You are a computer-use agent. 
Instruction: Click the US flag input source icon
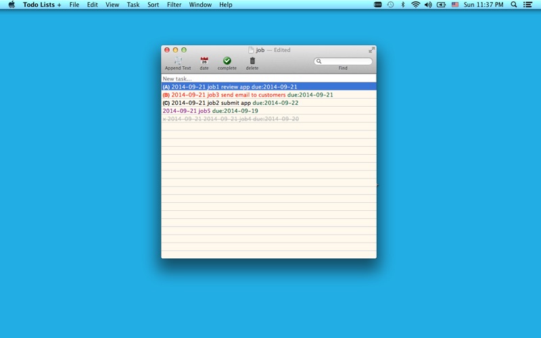tap(455, 5)
